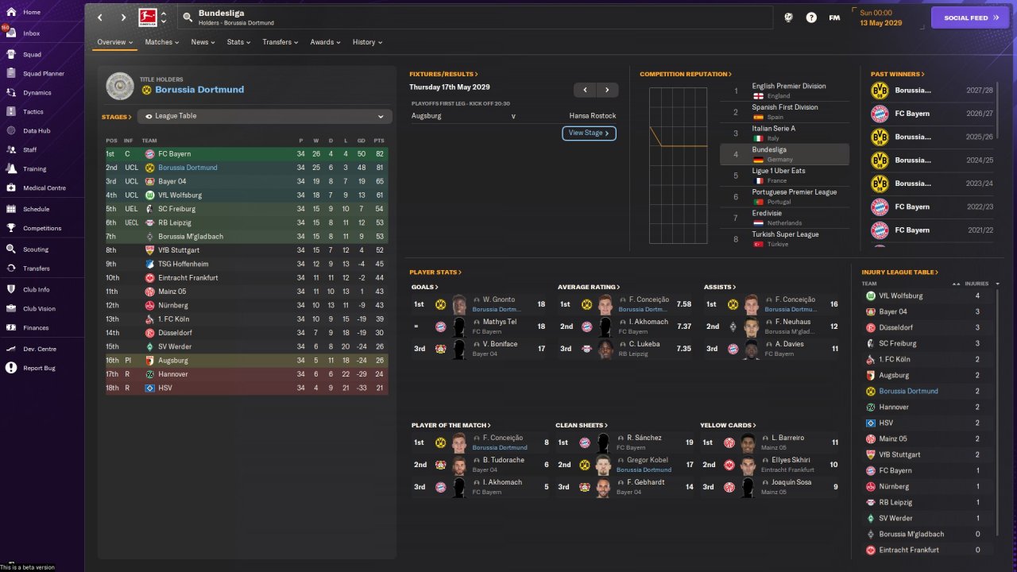Select the TSG Hoffenheim league table row

click(246, 265)
